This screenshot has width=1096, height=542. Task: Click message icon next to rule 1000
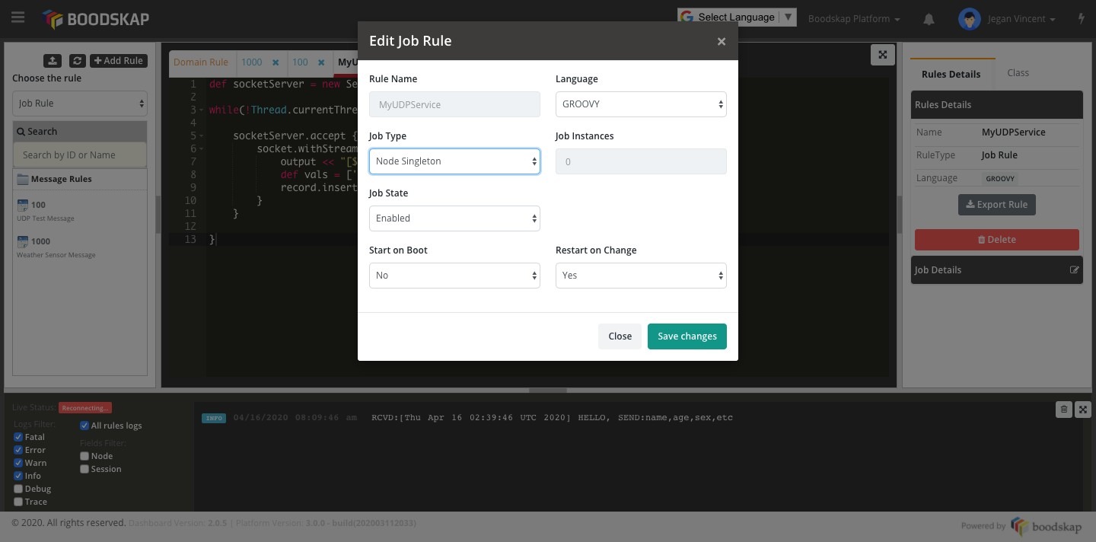pyautogui.click(x=22, y=241)
